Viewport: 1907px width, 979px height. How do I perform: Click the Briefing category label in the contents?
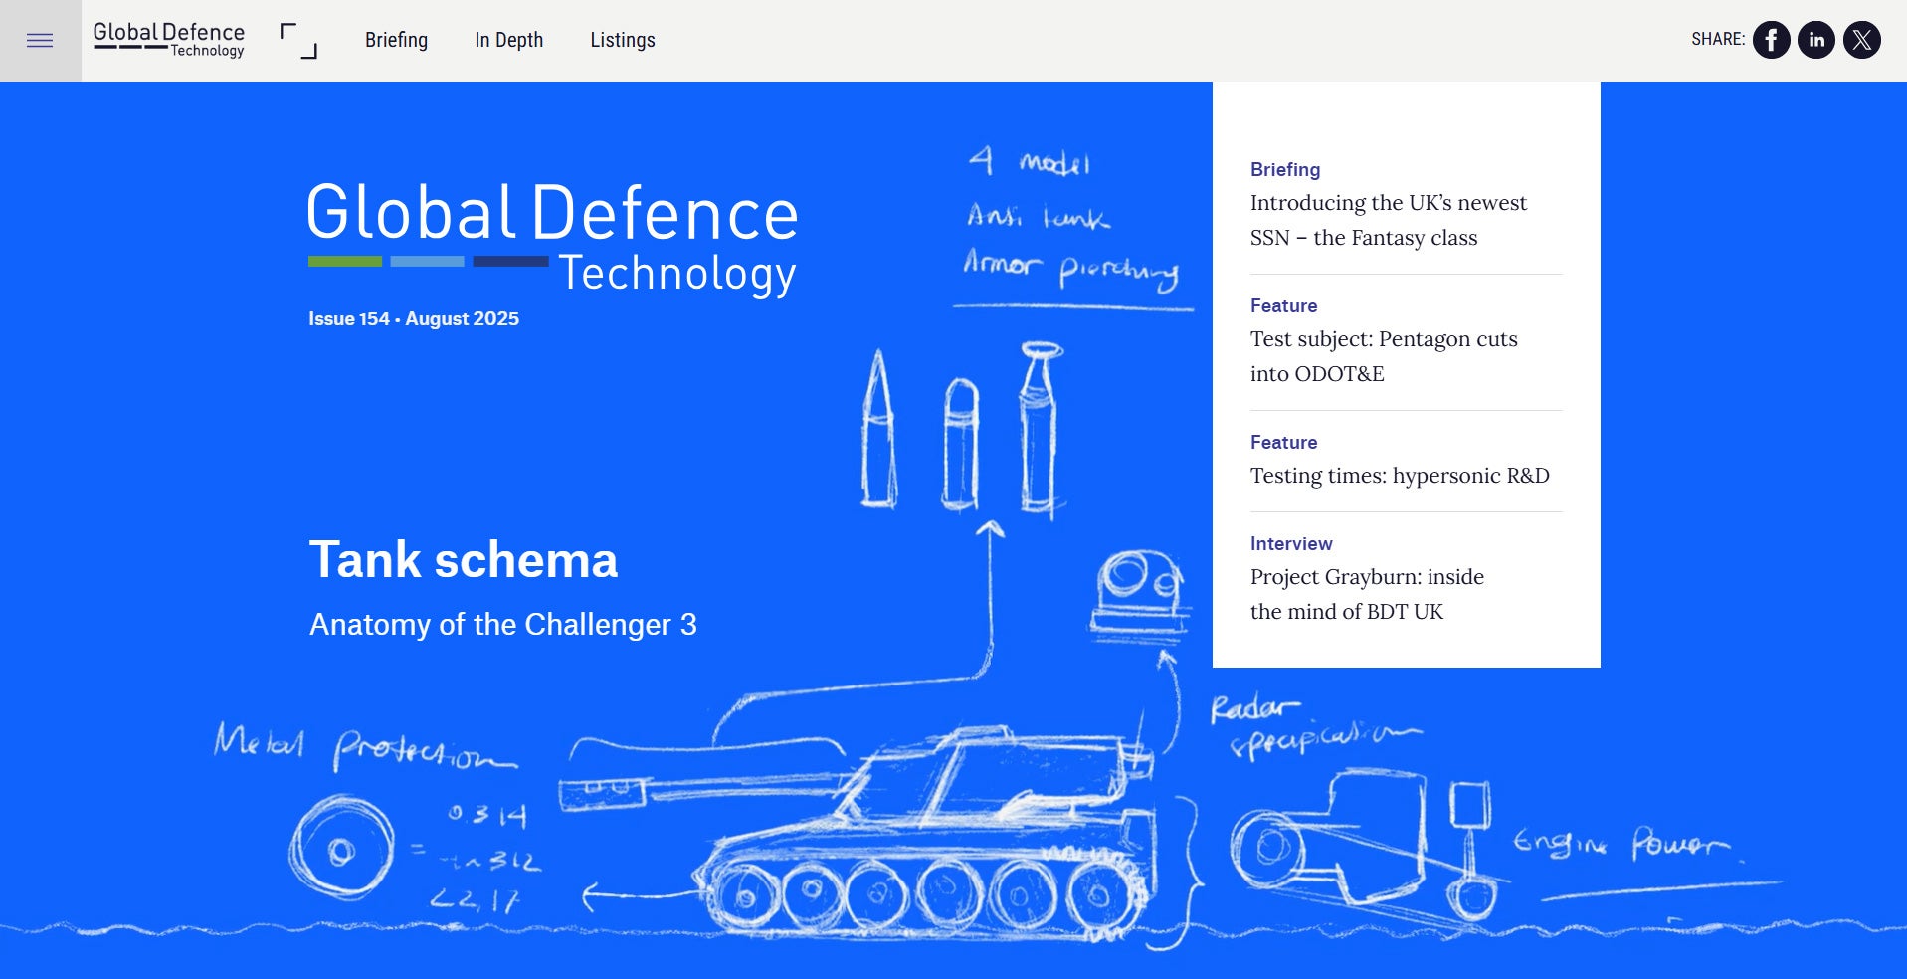point(1284,169)
